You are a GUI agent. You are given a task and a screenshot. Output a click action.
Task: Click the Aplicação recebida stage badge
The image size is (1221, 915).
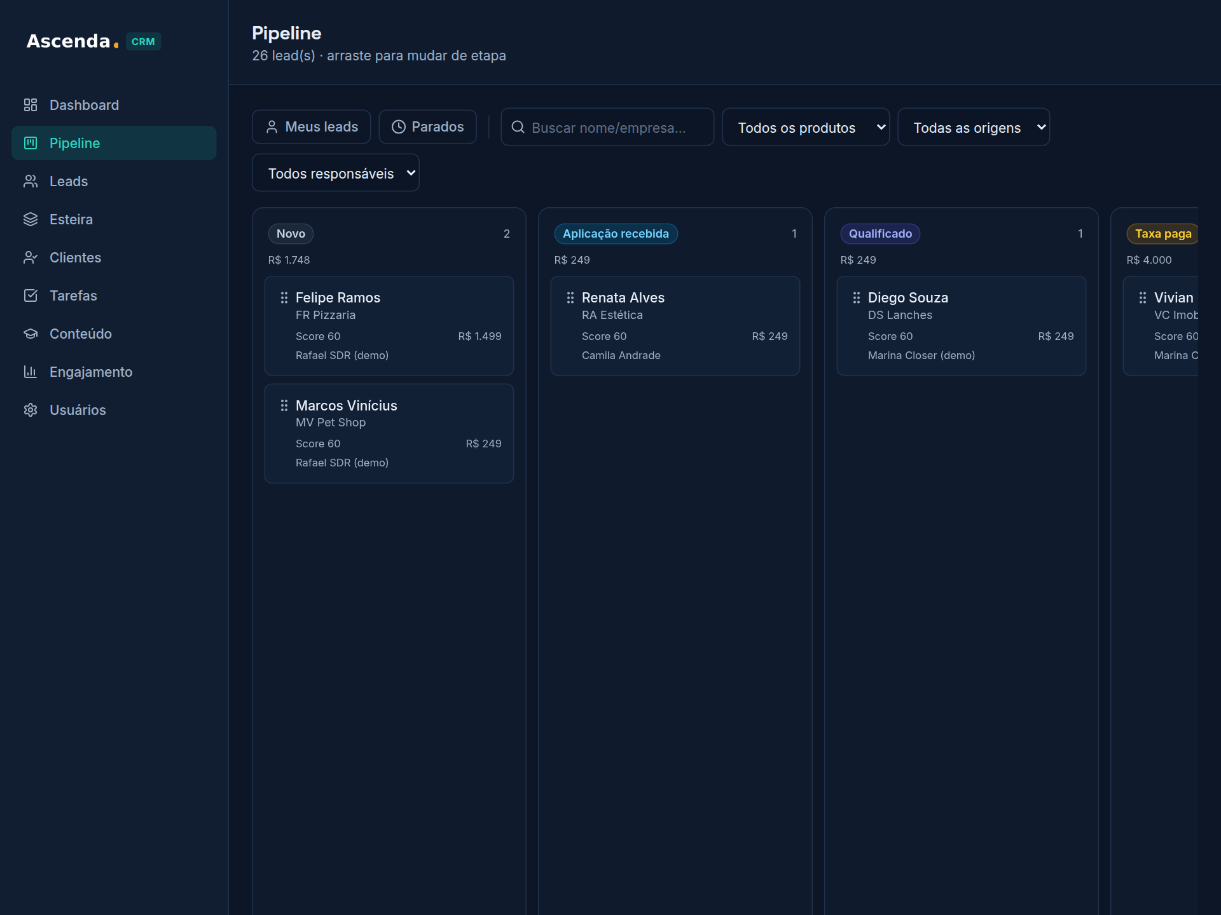[x=616, y=234]
